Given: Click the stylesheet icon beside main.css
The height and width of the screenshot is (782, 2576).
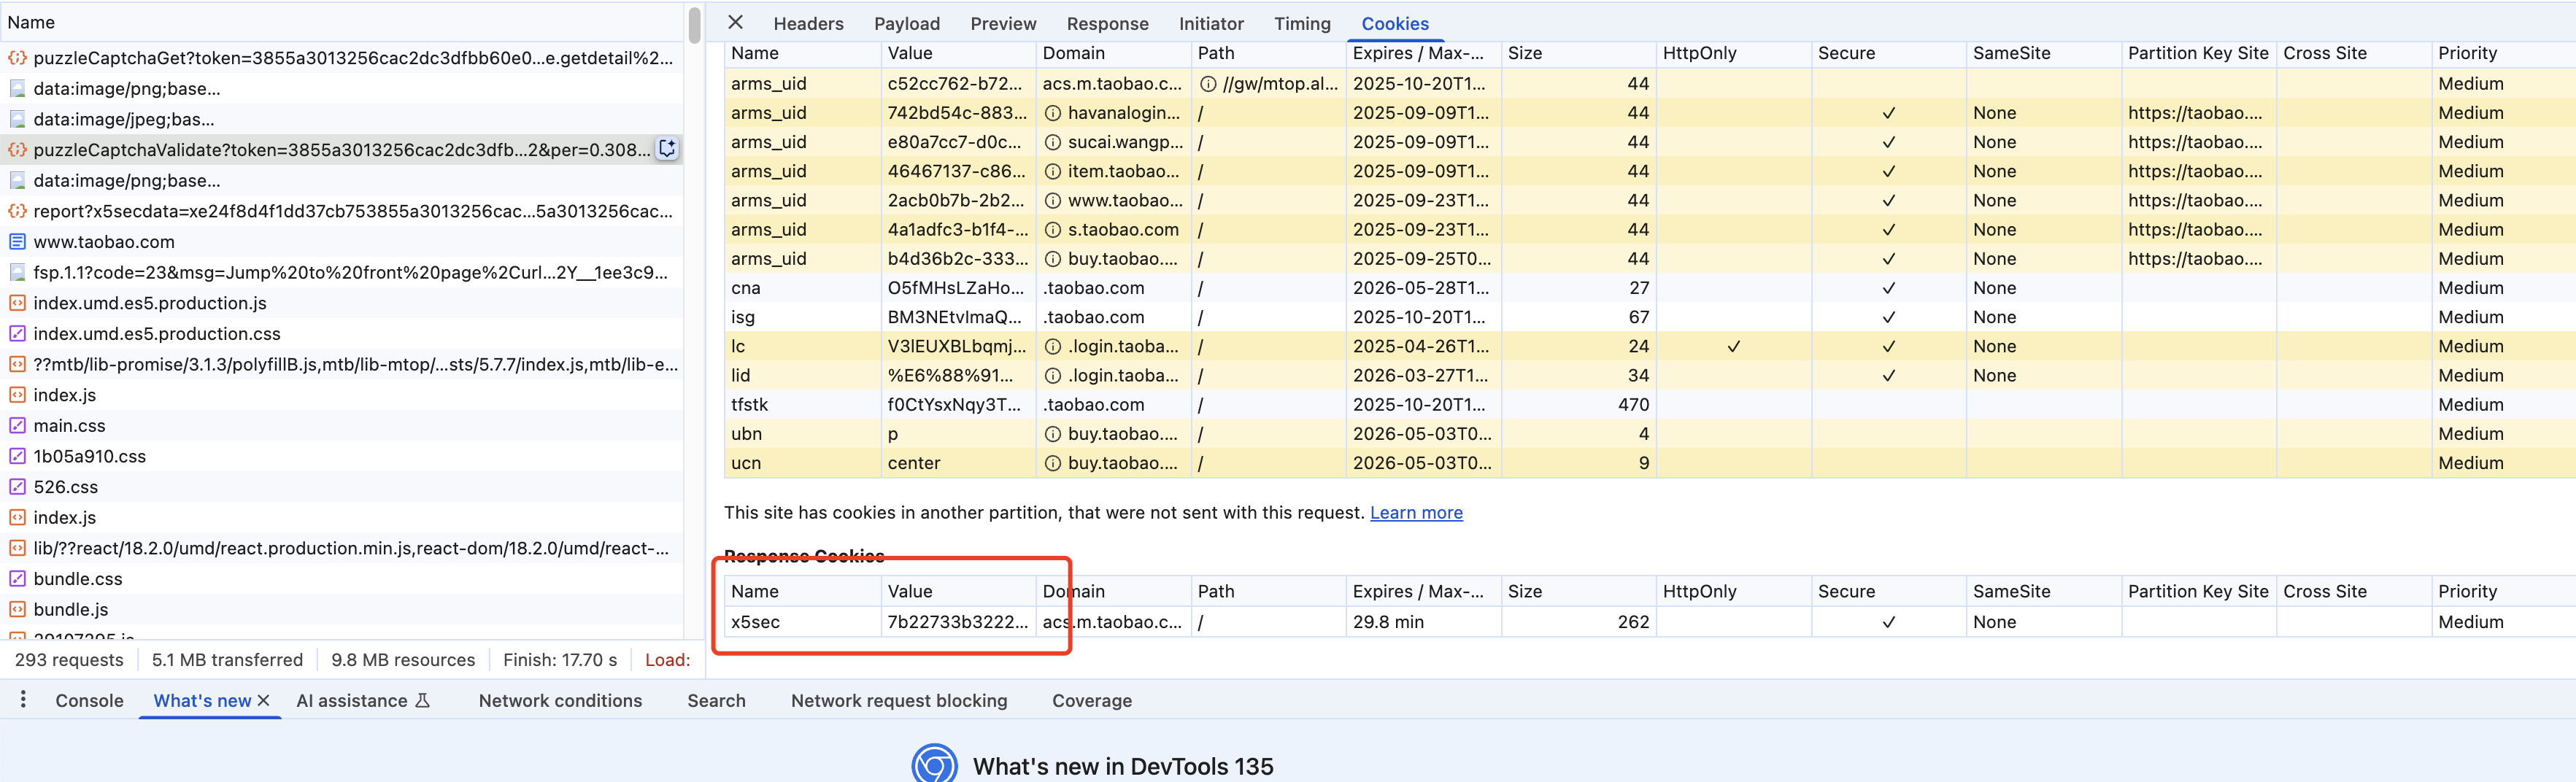Looking at the screenshot, I should coord(17,425).
